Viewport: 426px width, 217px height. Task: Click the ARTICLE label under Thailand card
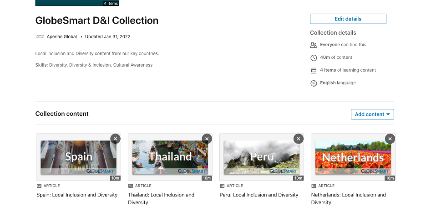pyautogui.click(x=143, y=186)
